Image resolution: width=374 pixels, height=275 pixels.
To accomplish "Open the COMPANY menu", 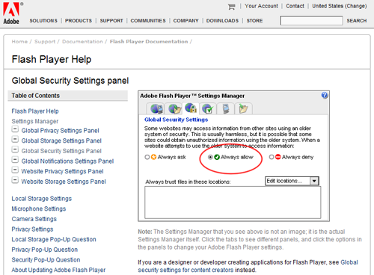I will coord(186,21).
